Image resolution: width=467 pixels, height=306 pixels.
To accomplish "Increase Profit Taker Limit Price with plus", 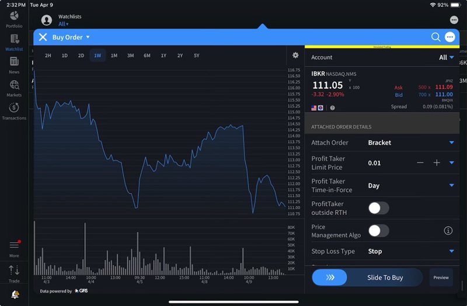I will [437, 163].
